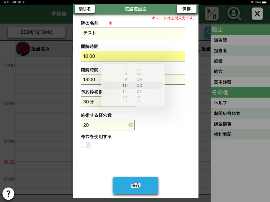Tap the 院の名前 text field
Image resolution: width=270 pixels, height=202 pixels.
[x=133, y=33]
